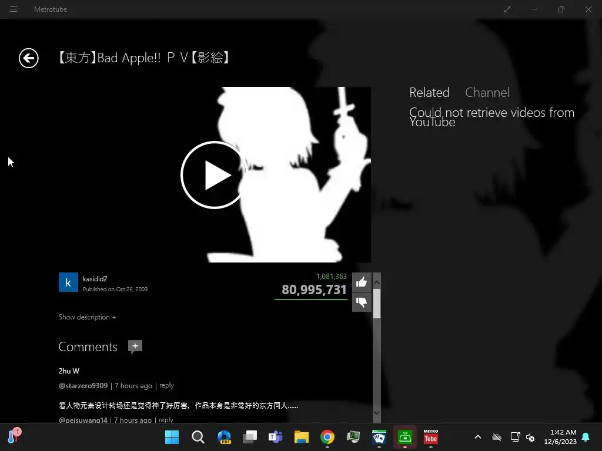602x451 pixels.
Task: Open Solitaire app from taskbar
Action: point(379,437)
